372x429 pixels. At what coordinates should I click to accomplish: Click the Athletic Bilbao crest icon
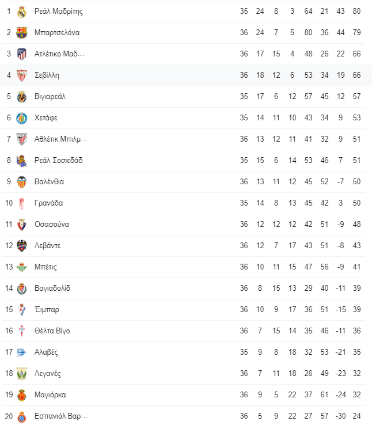click(x=22, y=139)
